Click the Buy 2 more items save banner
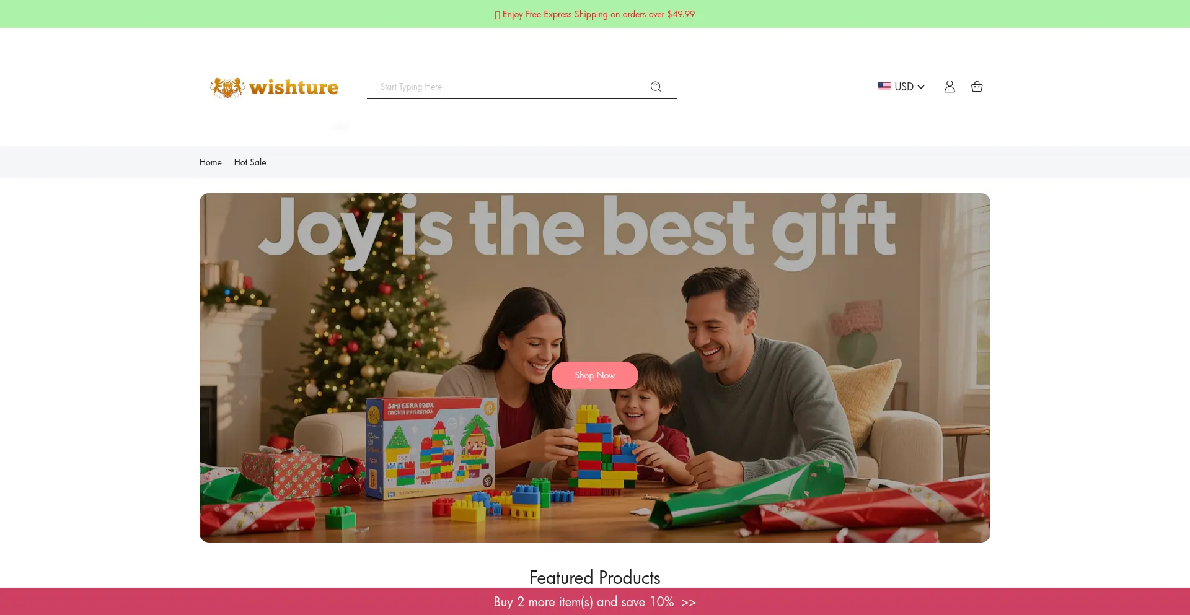The image size is (1190, 615). pyautogui.click(x=595, y=601)
